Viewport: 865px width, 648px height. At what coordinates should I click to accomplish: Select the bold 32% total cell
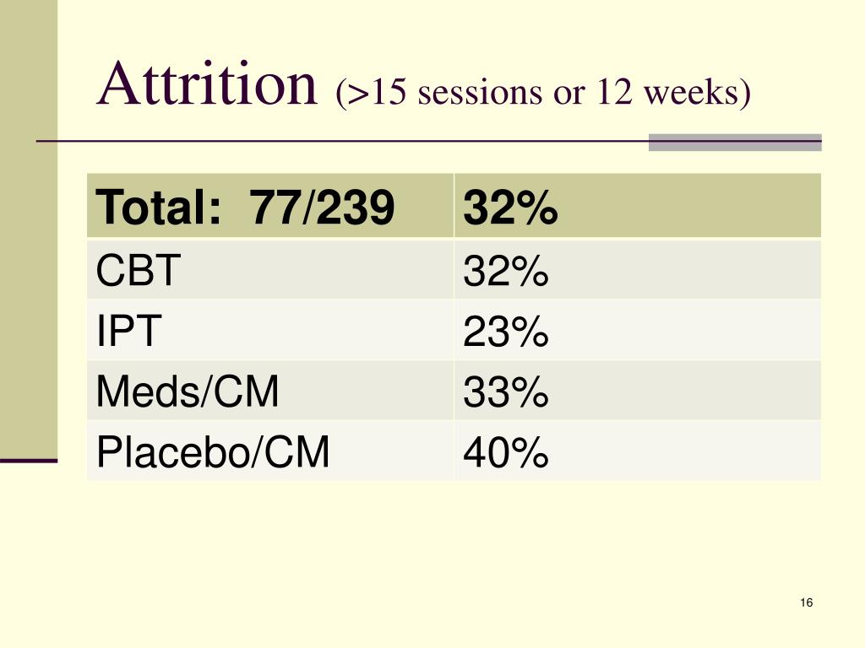click(x=637, y=206)
